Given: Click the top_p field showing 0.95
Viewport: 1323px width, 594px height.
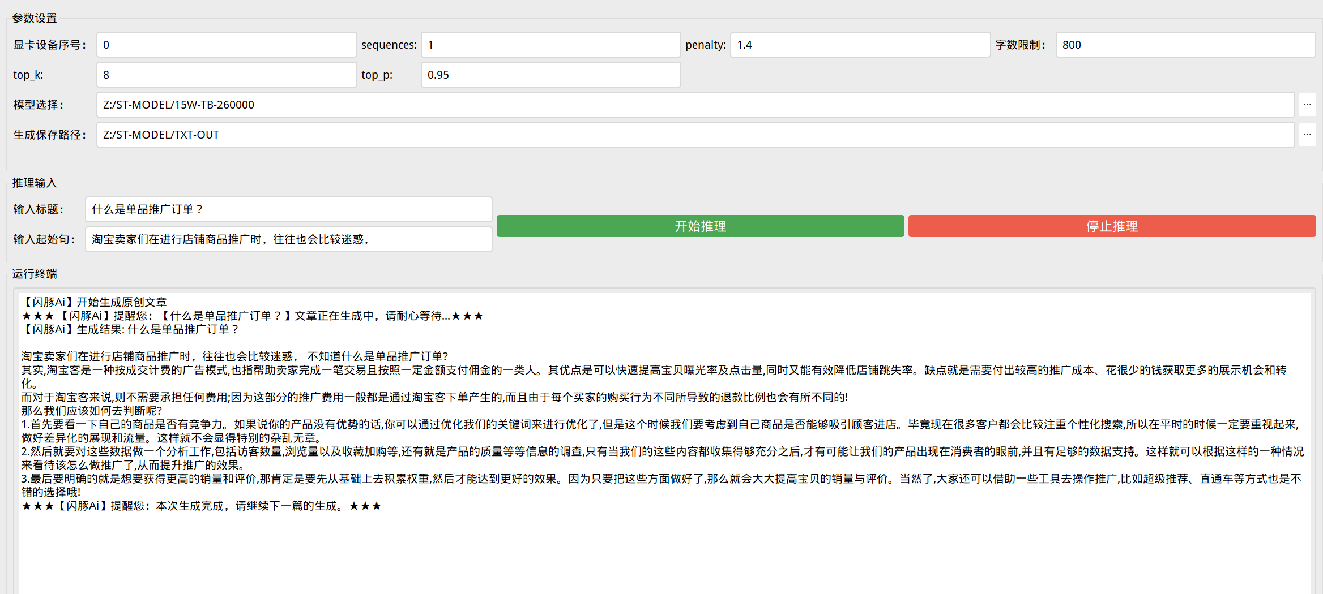Looking at the screenshot, I should point(550,75).
